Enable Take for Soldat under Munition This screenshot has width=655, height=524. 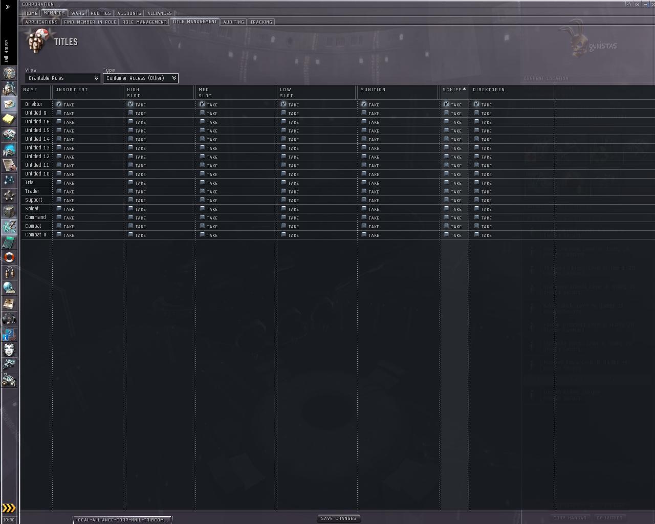tap(364, 209)
